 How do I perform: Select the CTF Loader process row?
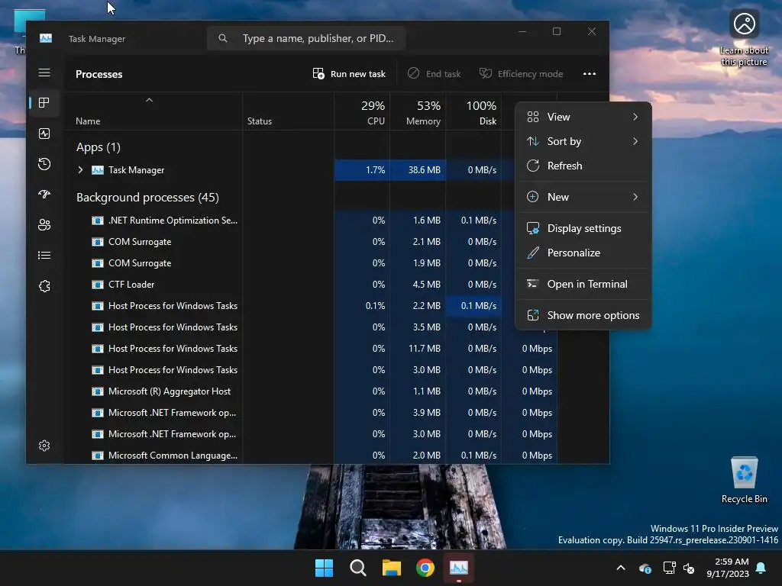click(310, 285)
